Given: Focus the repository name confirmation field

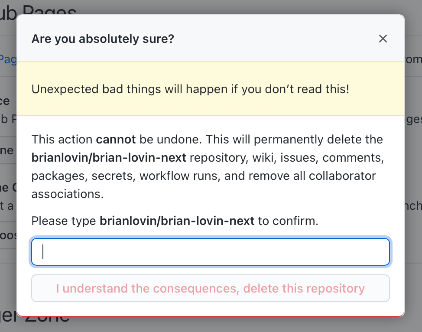Looking at the screenshot, I should [211, 251].
